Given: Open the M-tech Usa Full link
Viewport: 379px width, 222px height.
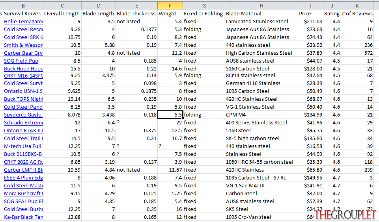Looking at the screenshot, I should [23, 146].
